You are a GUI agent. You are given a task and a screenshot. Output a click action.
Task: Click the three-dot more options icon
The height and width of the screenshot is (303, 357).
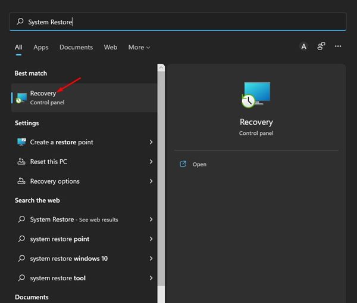(338, 47)
